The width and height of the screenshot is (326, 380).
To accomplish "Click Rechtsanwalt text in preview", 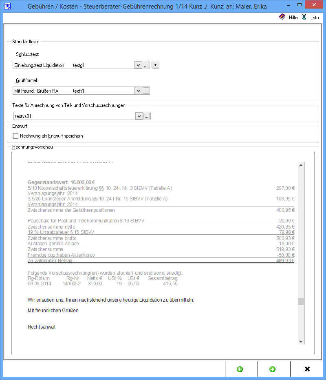I will tap(42, 327).
